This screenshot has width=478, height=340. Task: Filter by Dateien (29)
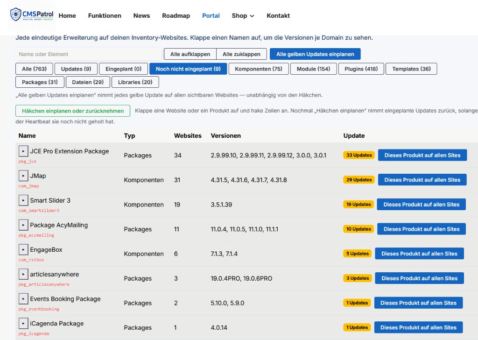[x=88, y=82]
